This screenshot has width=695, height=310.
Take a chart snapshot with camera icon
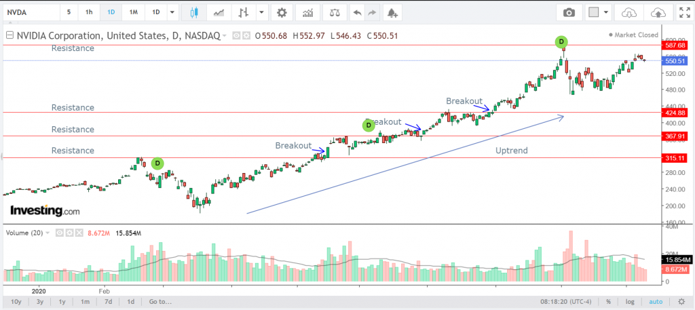[569, 12]
